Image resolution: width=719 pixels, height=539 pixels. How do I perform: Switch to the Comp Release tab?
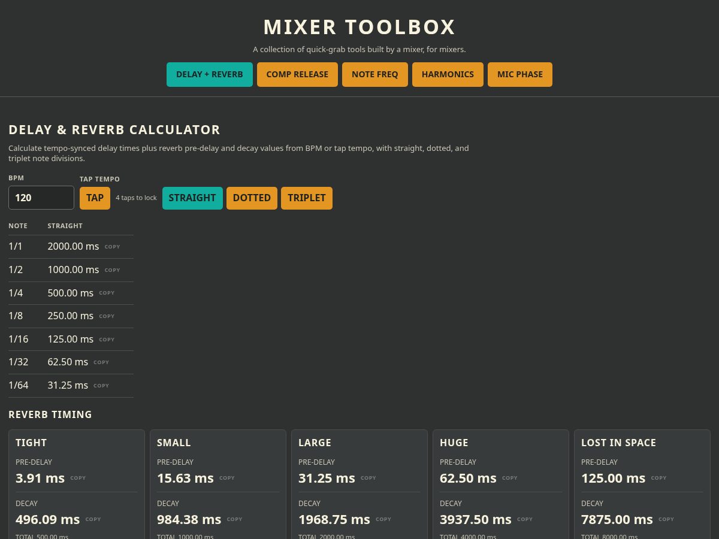click(297, 74)
